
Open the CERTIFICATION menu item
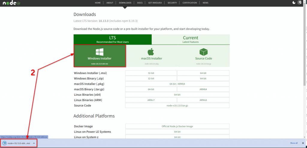click(190, 3)
